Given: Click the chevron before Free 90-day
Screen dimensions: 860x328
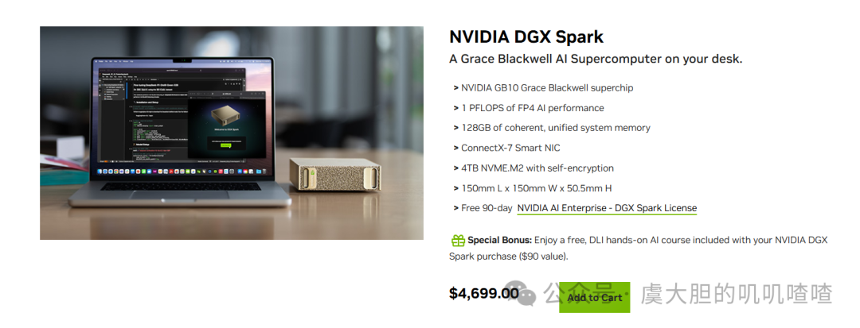Looking at the screenshot, I should [x=455, y=208].
